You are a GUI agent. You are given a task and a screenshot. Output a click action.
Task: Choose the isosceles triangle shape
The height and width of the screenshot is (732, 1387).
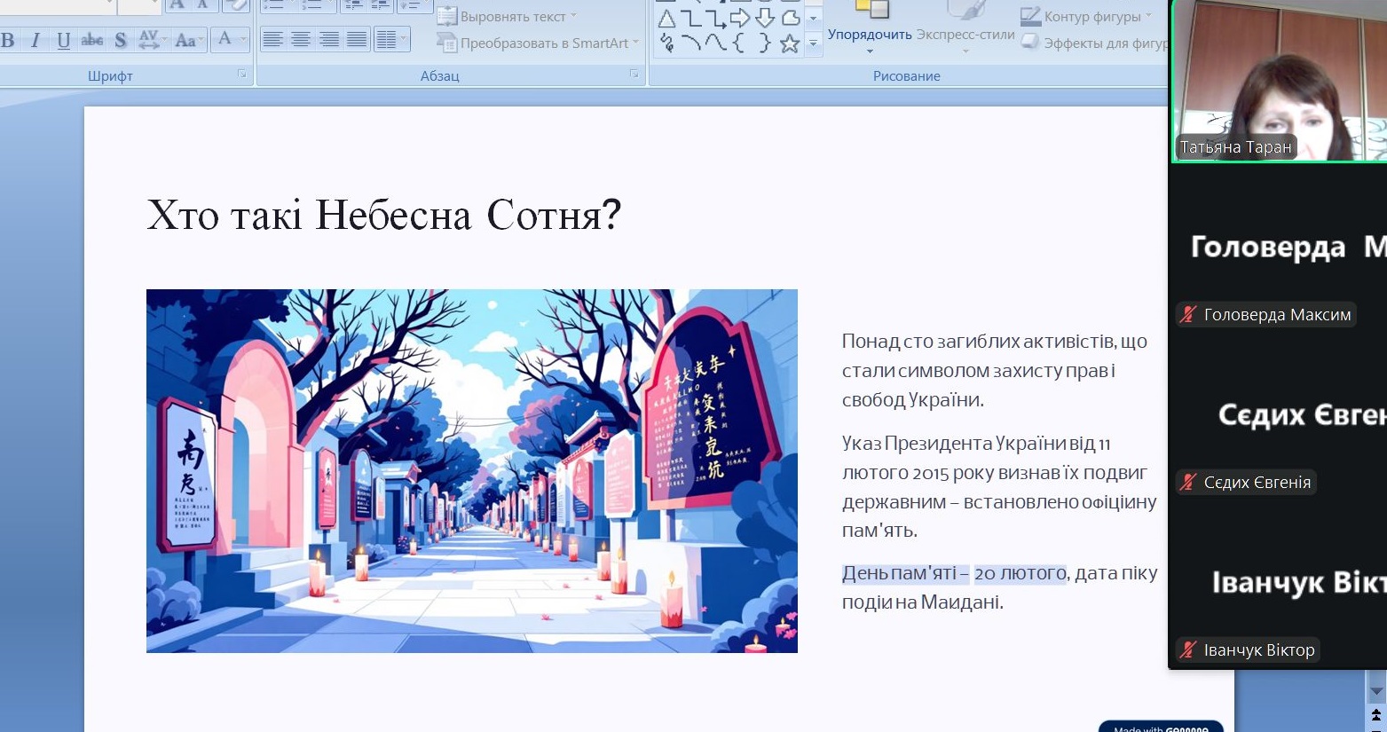click(666, 18)
